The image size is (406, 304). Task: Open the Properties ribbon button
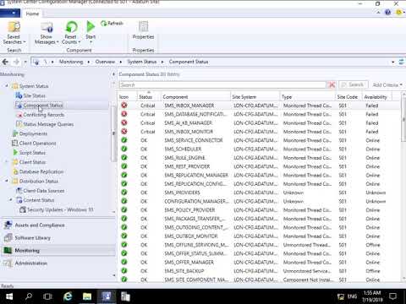click(143, 30)
